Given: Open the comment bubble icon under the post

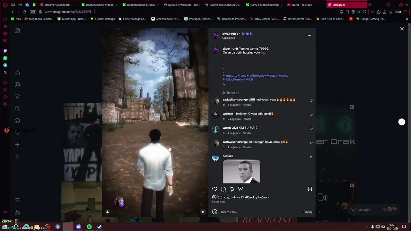Looking at the screenshot, I should (x=223, y=189).
